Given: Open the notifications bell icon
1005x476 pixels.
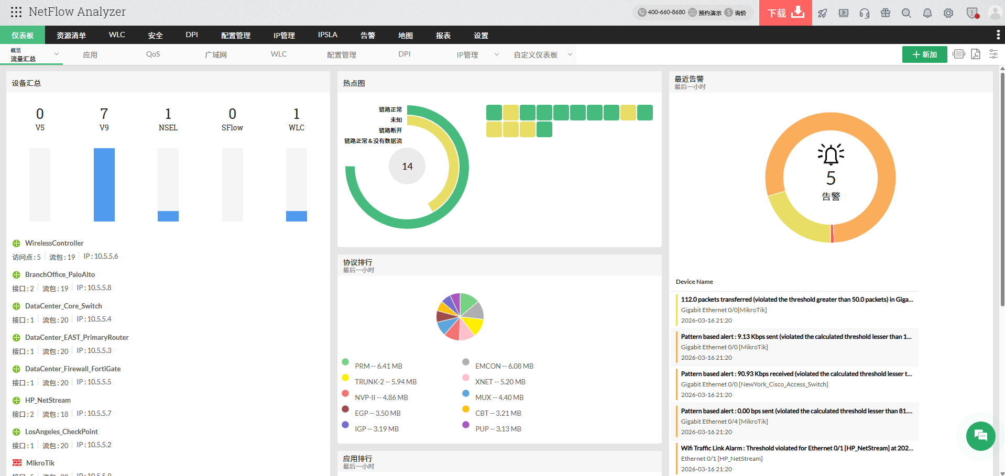Looking at the screenshot, I should (927, 13).
